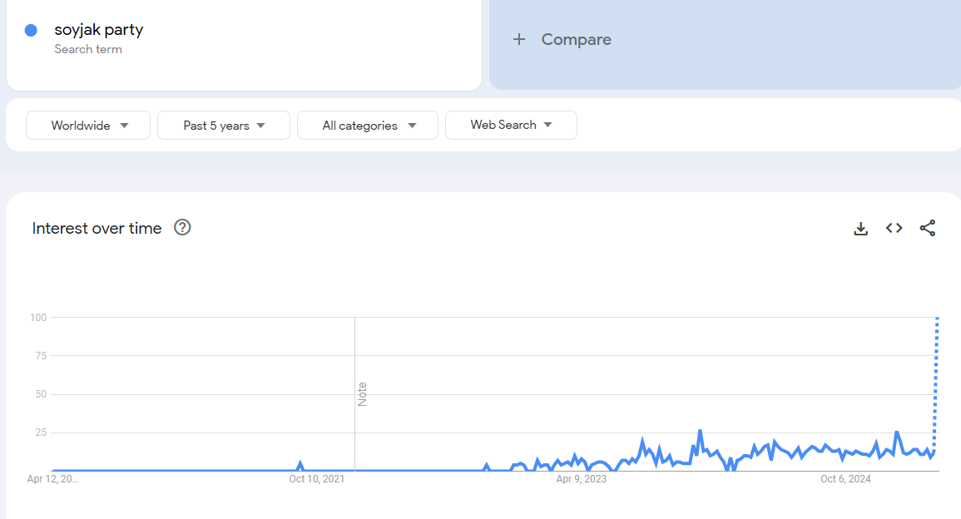The image size is (961, 519).
Task: Click the Search term subtitle text
Action: (x=88, y=49)
